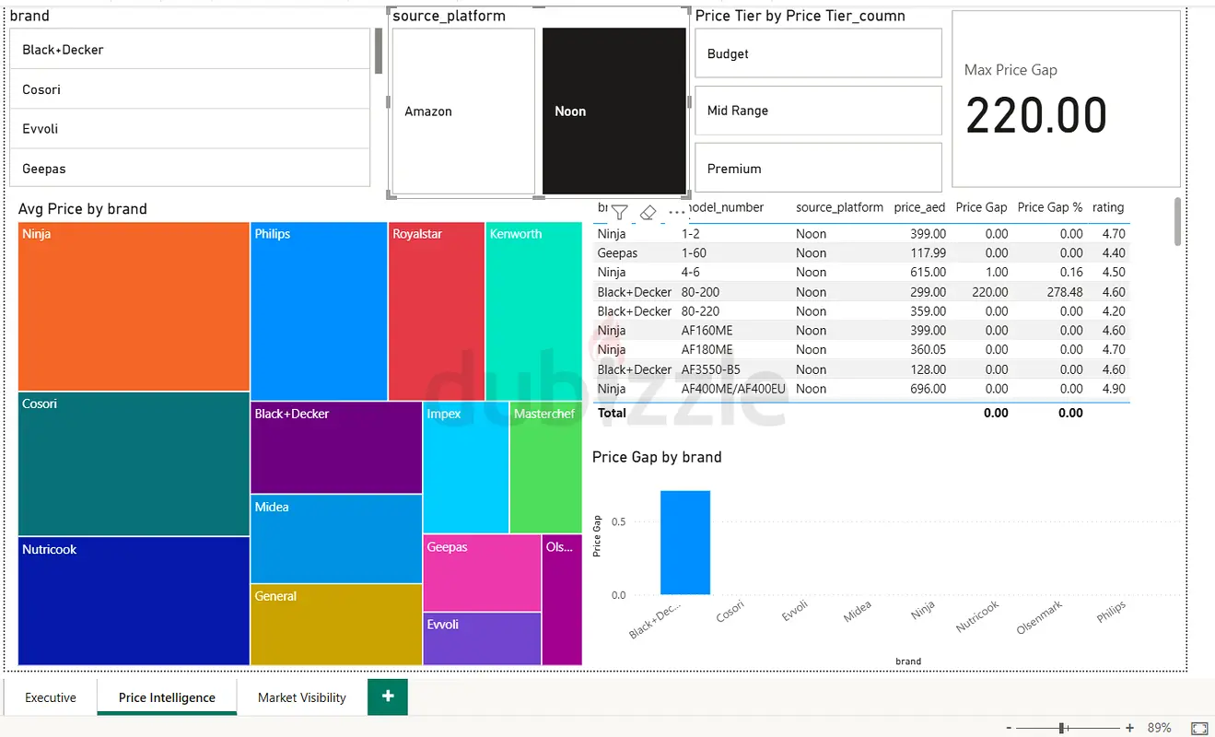Click price cell "696.00" in the table
1215x737 pixels.
coord(928,389)
